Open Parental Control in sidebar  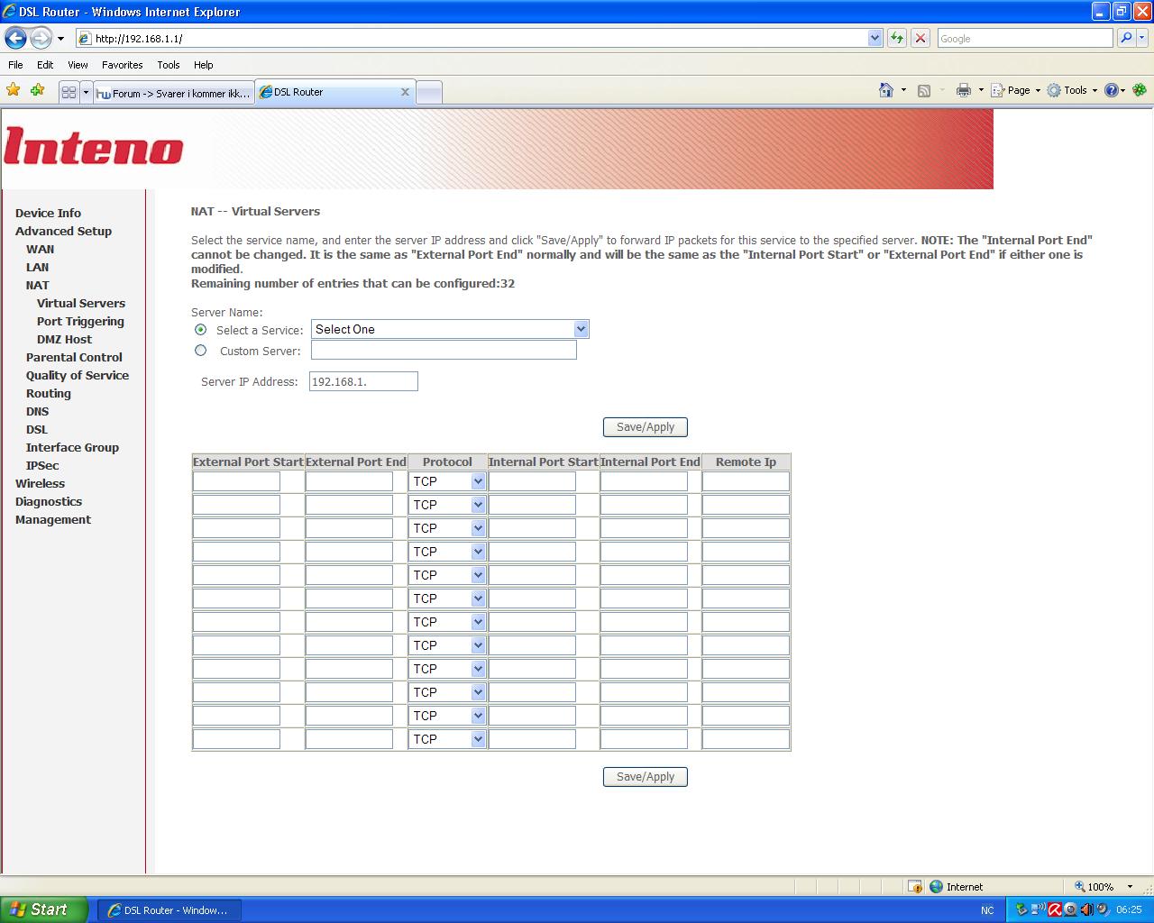pos(74,357)
